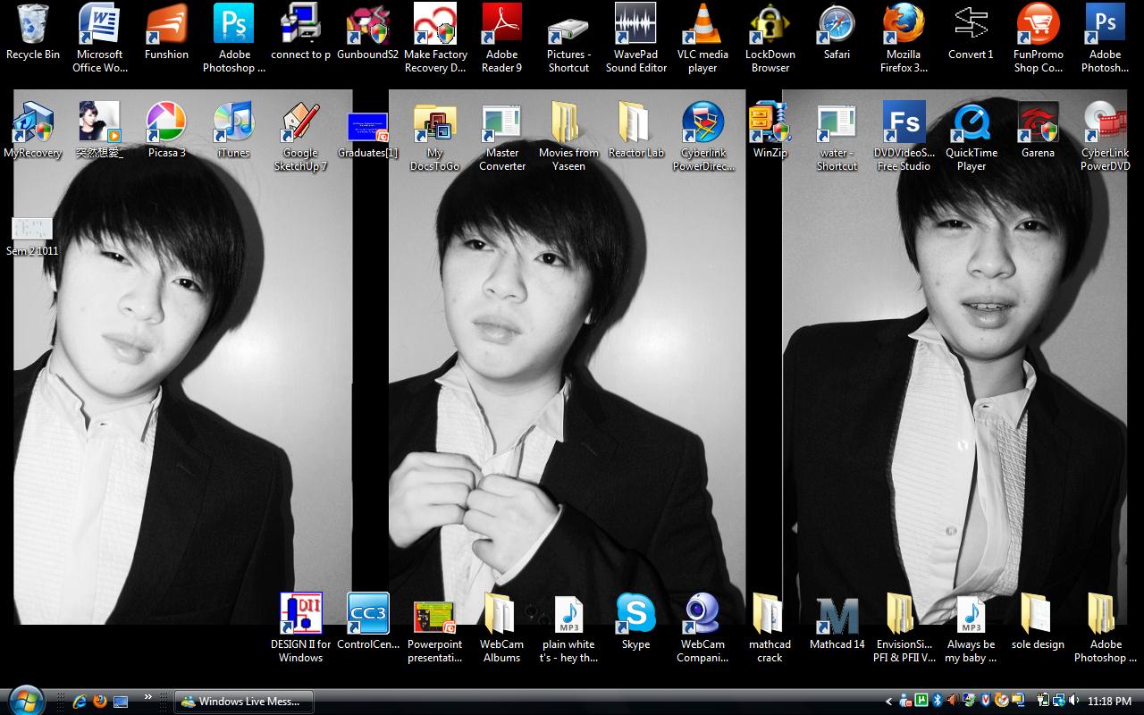
Task: Open the Recycle Bin desktop icon
Action: (x=33, y=34)
